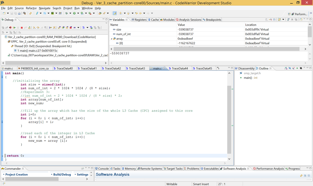The height and width of the screenshot is (186, 313).
Task: Switch to the Registers tab
Action: tap(139, 20)
